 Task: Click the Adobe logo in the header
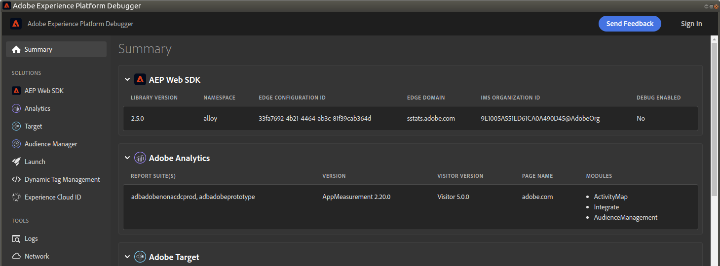pos(16,24)
